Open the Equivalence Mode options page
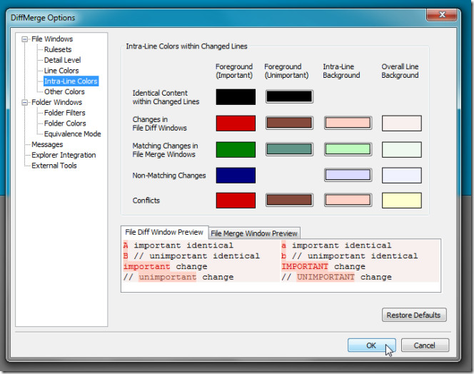 point(73,134)
